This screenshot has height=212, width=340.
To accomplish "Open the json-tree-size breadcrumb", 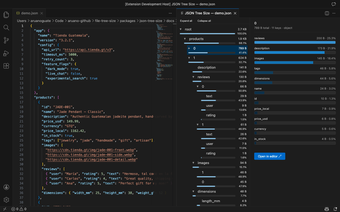I will [x=151, y=21].
